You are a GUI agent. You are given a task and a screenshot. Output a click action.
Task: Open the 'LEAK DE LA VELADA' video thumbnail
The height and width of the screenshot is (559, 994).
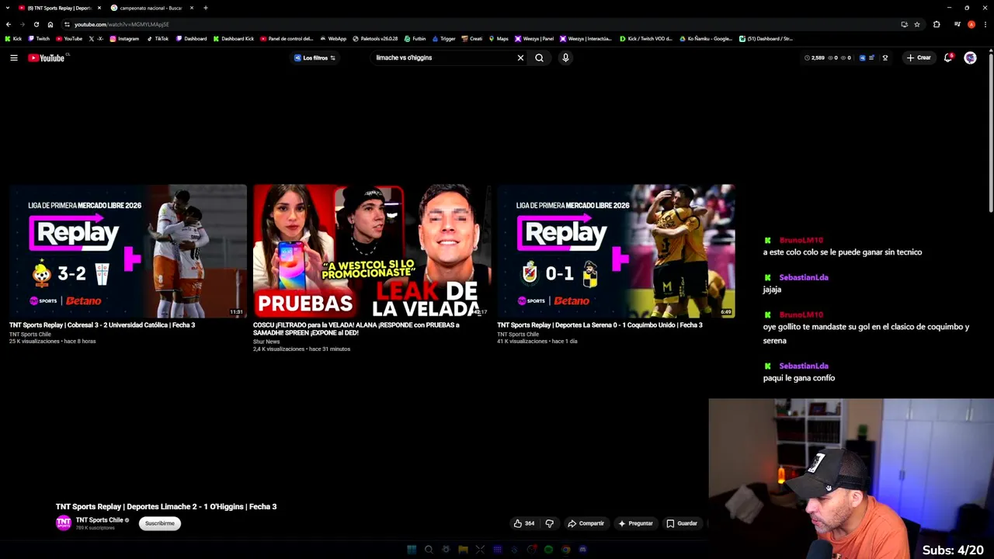pyautogui.click(x=371, y=251)
